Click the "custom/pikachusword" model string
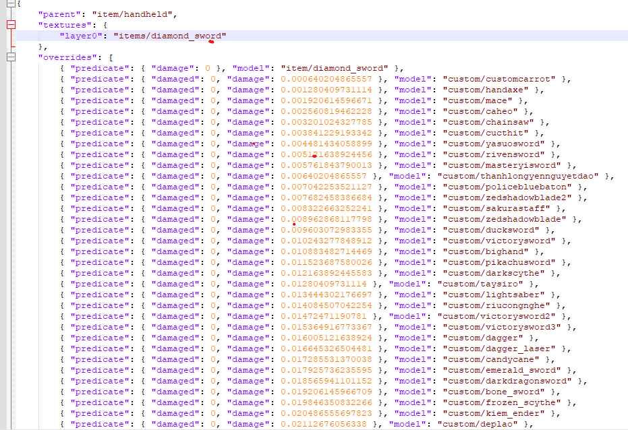The width and height of the screenshot is (628, 430). pyautogui.click(x=499, y=263)
